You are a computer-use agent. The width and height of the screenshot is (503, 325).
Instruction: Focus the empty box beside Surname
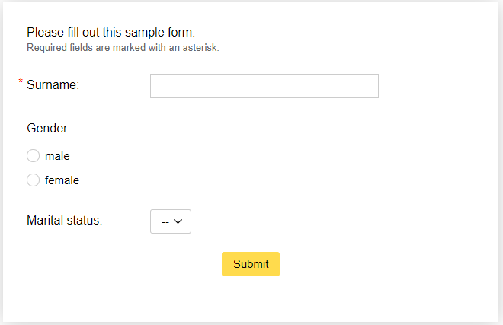pyautogui.click(x=264, y=86)
